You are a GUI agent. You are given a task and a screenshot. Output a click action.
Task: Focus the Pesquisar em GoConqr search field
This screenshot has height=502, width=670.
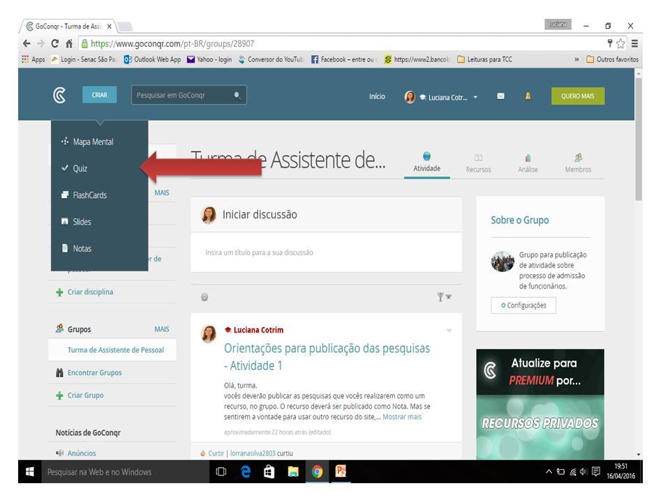pyautogui.click(x=189, y=96)
